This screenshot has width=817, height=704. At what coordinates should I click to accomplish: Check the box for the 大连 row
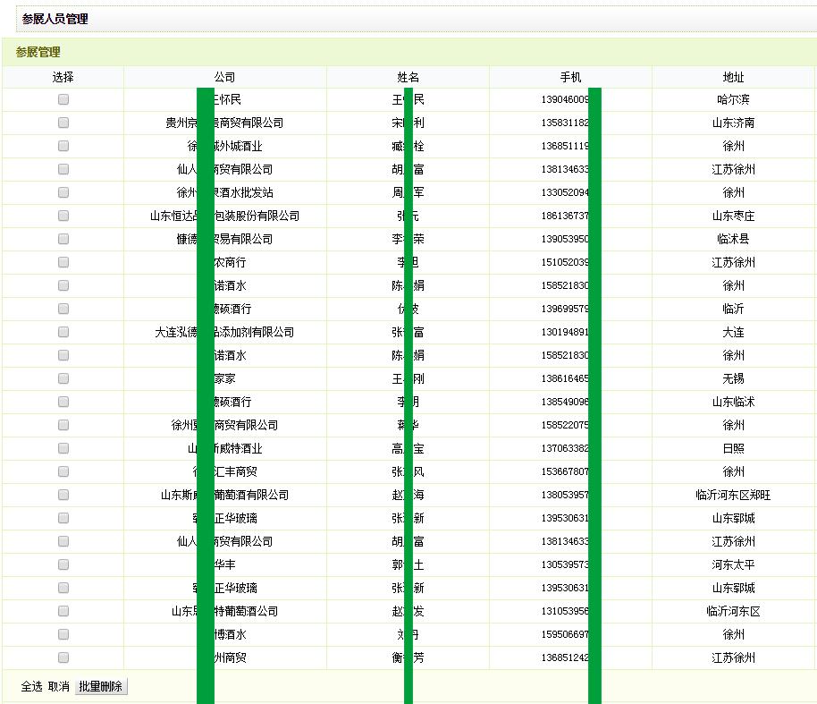[x=63, y=332]
